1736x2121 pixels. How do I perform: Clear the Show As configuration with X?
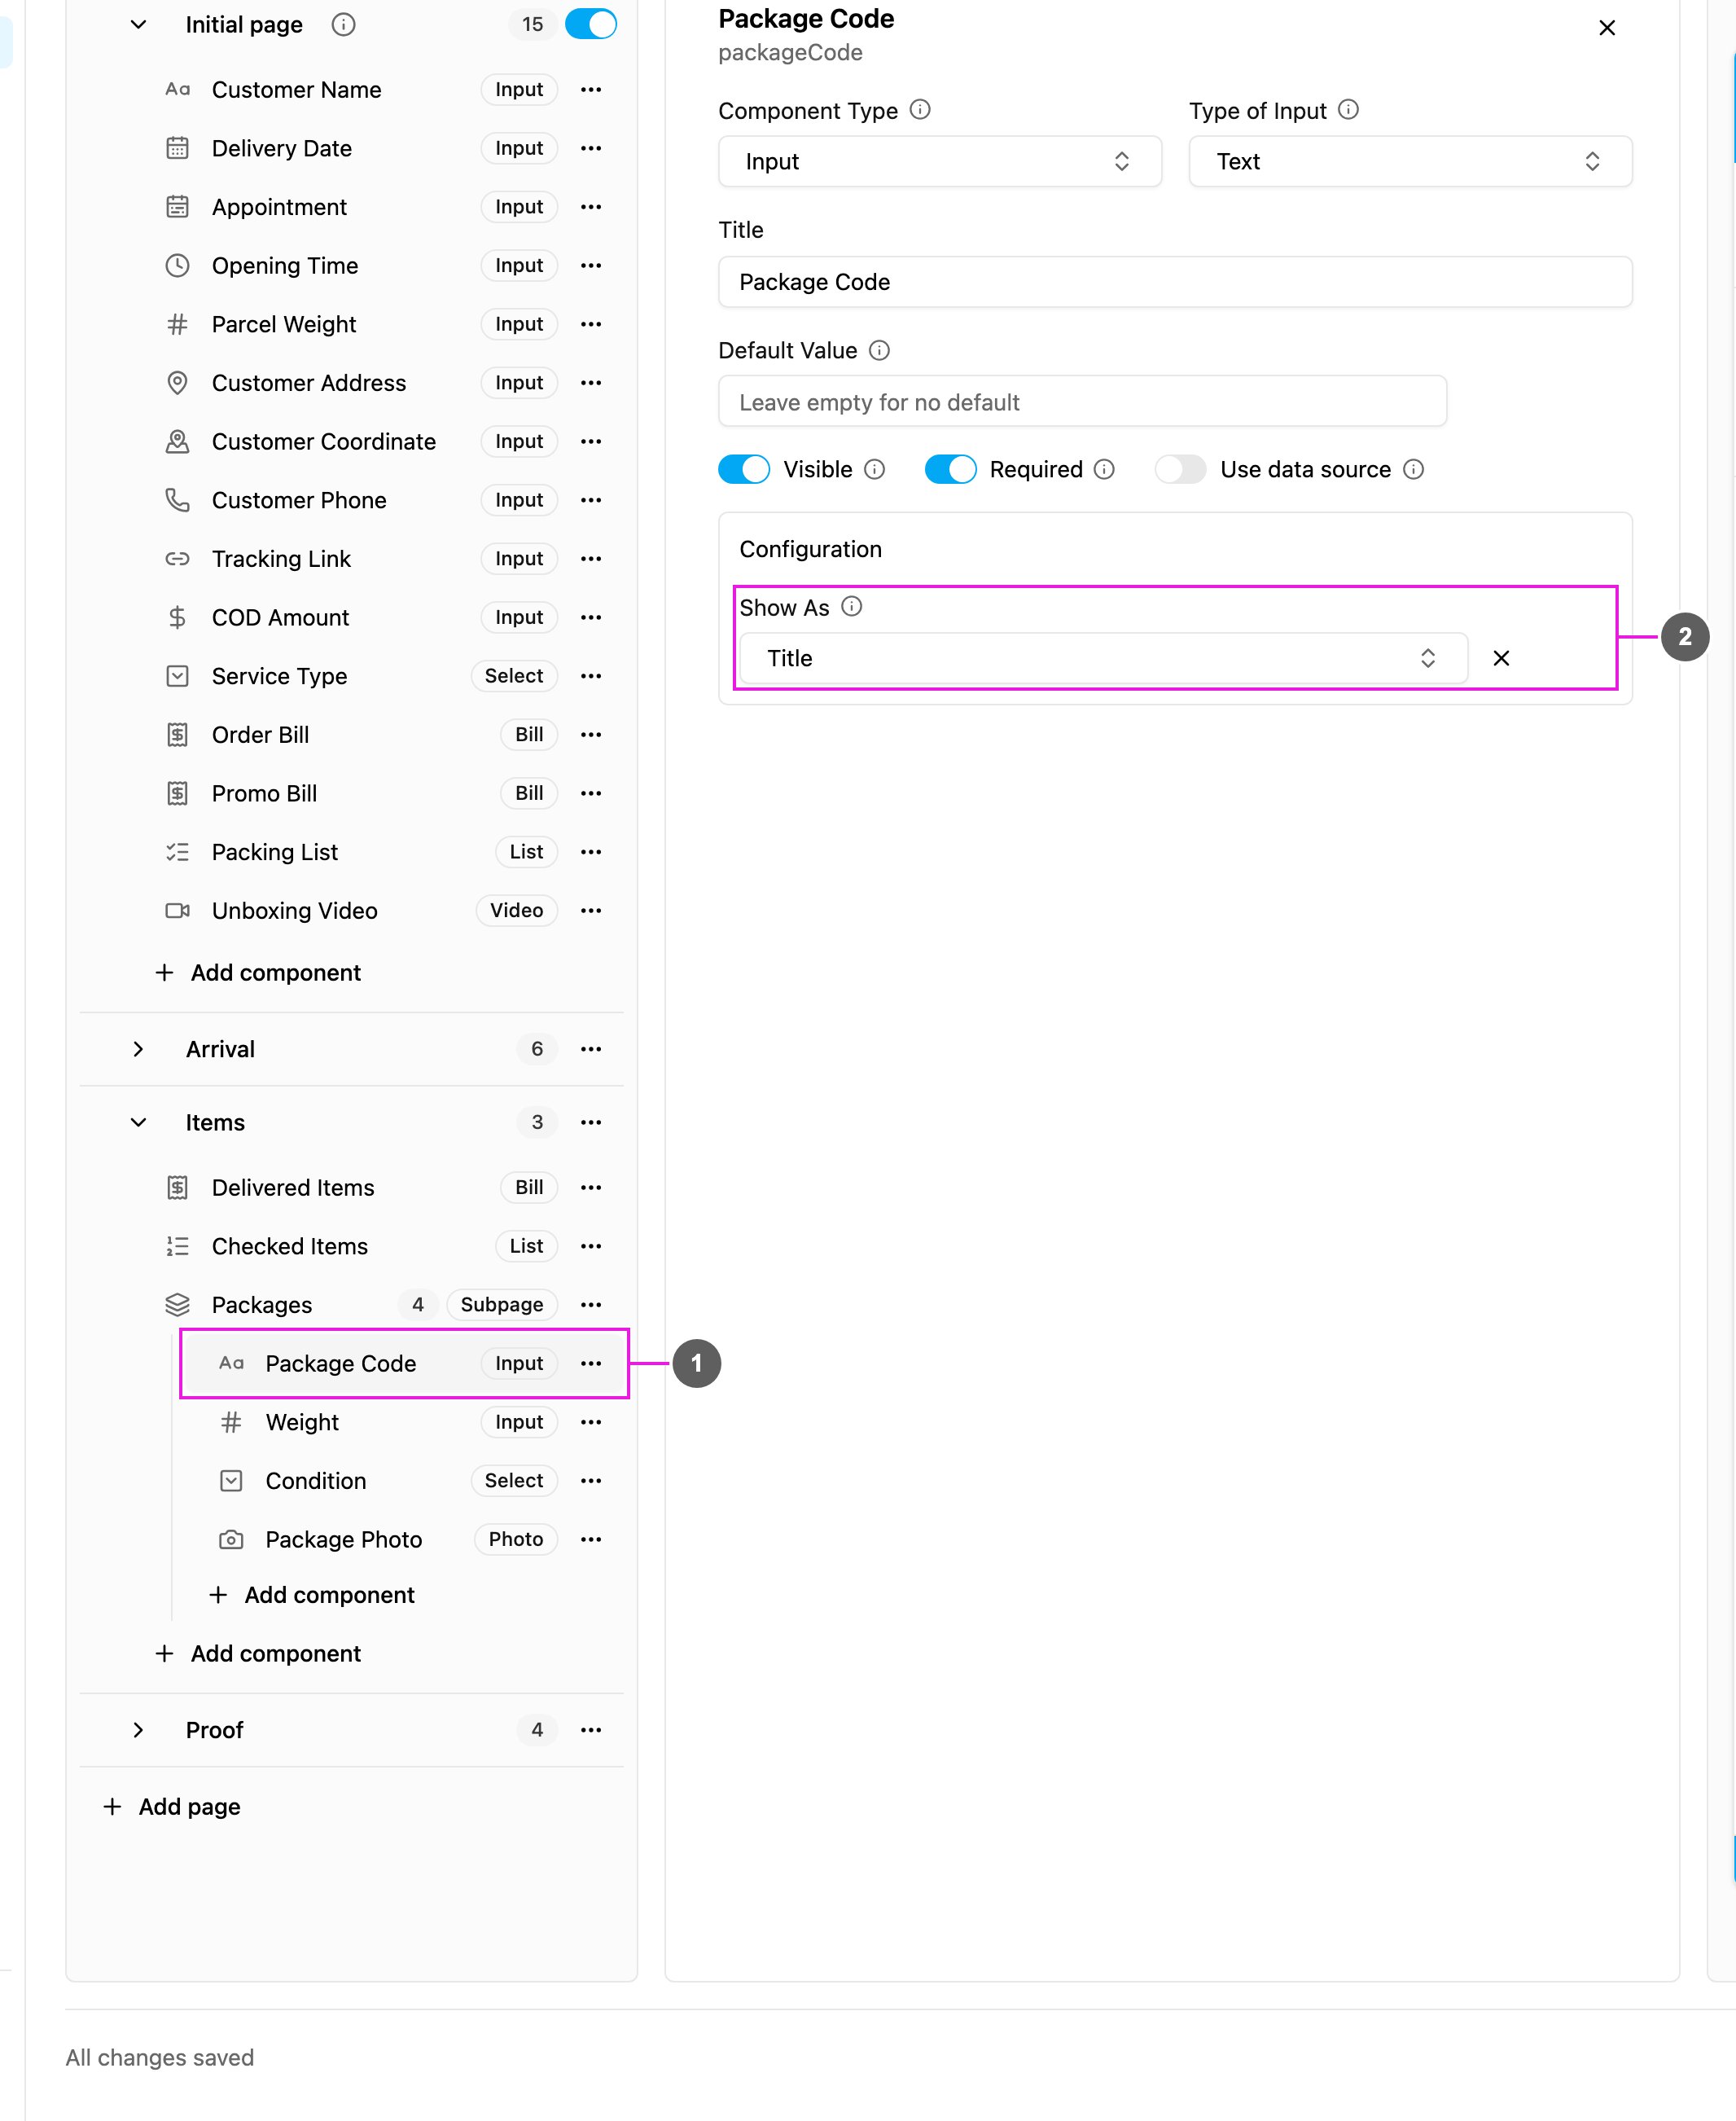1501,658
